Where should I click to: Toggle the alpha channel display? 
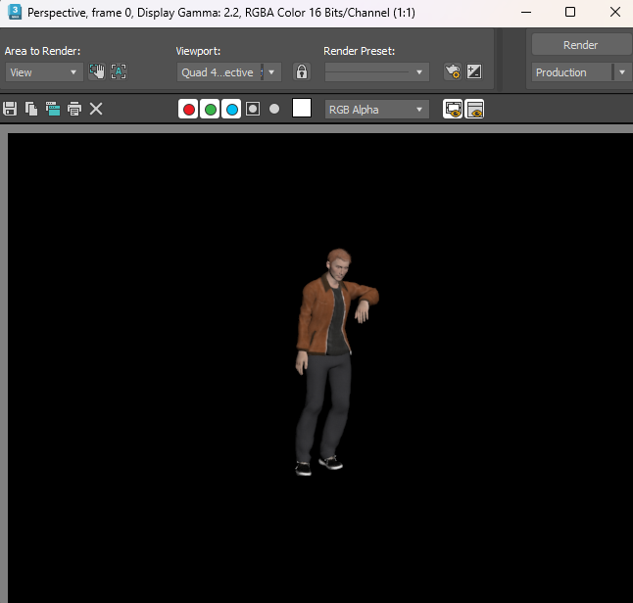click(x=253, y=109)
